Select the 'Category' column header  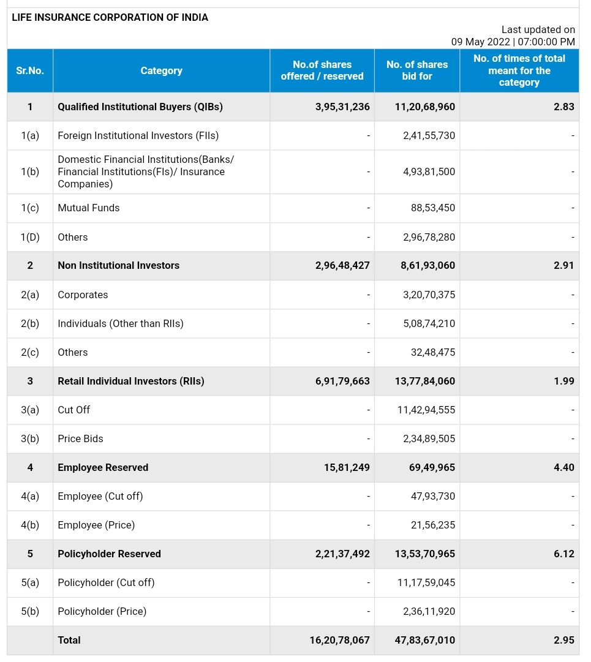pos(161,70)
